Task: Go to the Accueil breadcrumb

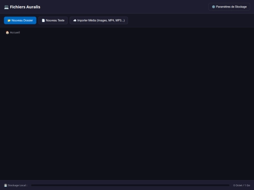Action: [13, 32]
